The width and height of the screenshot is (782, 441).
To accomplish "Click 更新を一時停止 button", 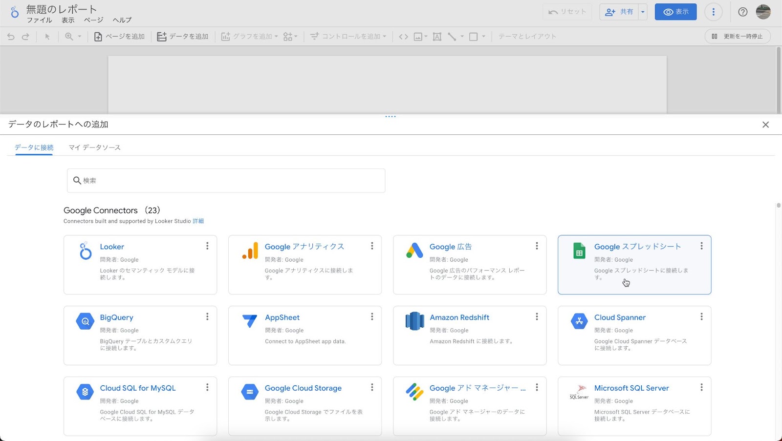I will (738, 36).
